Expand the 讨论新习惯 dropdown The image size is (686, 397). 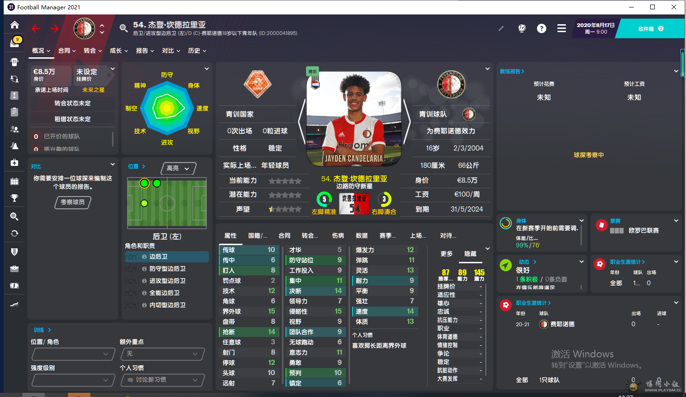(x=163, y=380)
